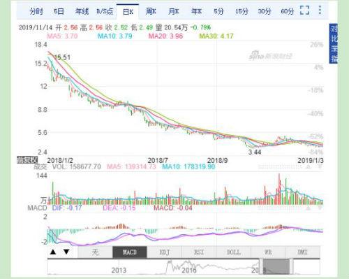Select the BOLL indicator
This screenshot has height=279, width=349.
(234, 252)
